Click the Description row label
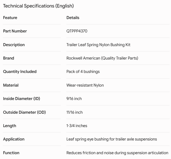171x159 pixels. tap(14, 45)
